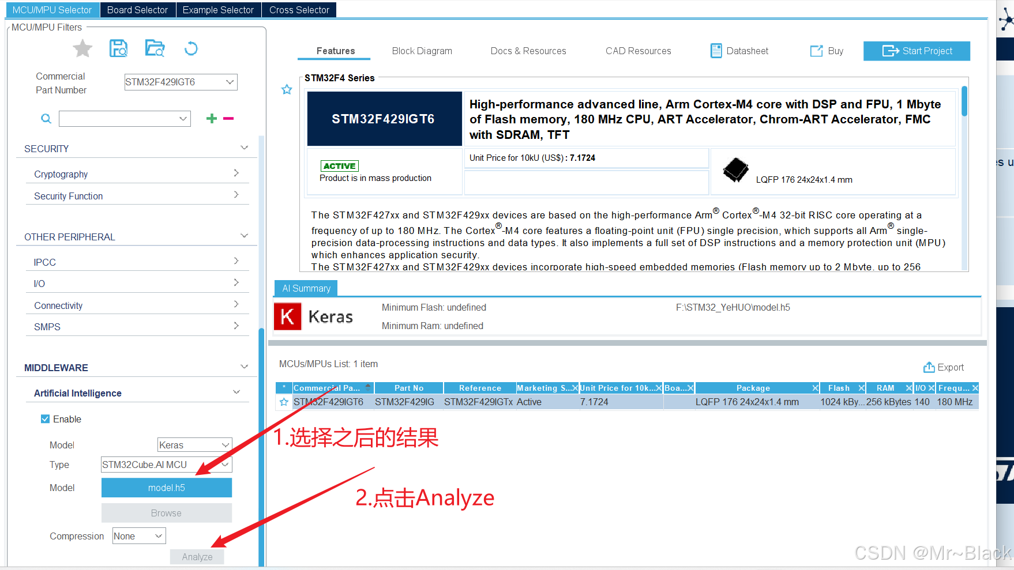Open Docs & Resources tab
The image size is (1014, 570).
(x=528, y=51)
